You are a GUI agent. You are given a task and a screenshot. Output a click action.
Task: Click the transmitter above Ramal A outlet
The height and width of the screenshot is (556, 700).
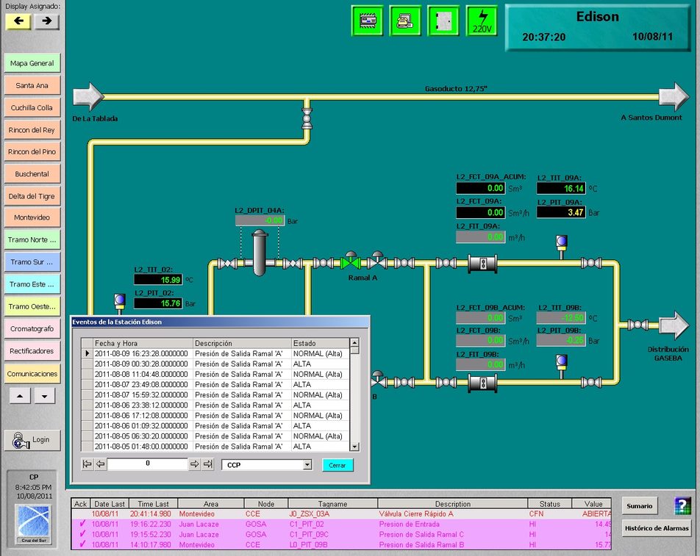tap(562, 247)
